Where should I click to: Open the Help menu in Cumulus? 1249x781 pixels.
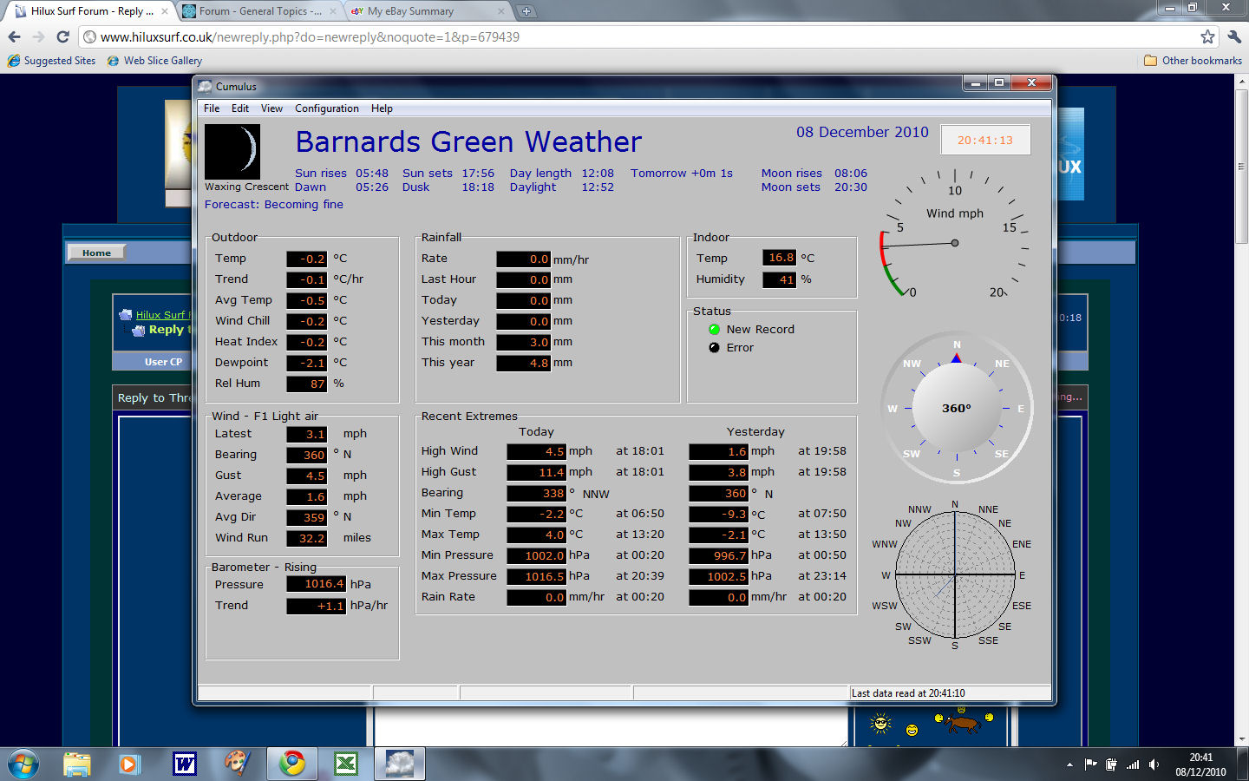tap(382, 108)
